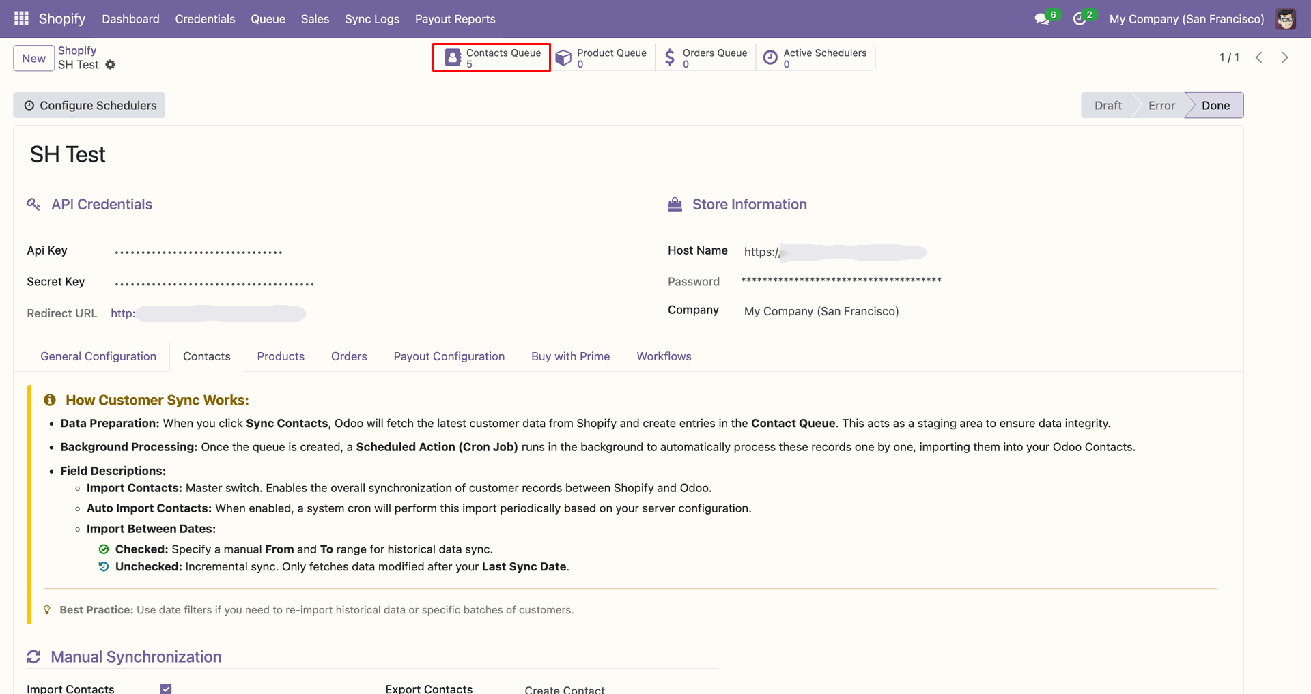Image resolution: width=1311 pixels, height=694 pixels.
Task: Switch to the Orders tab
Action: (349, 356)
